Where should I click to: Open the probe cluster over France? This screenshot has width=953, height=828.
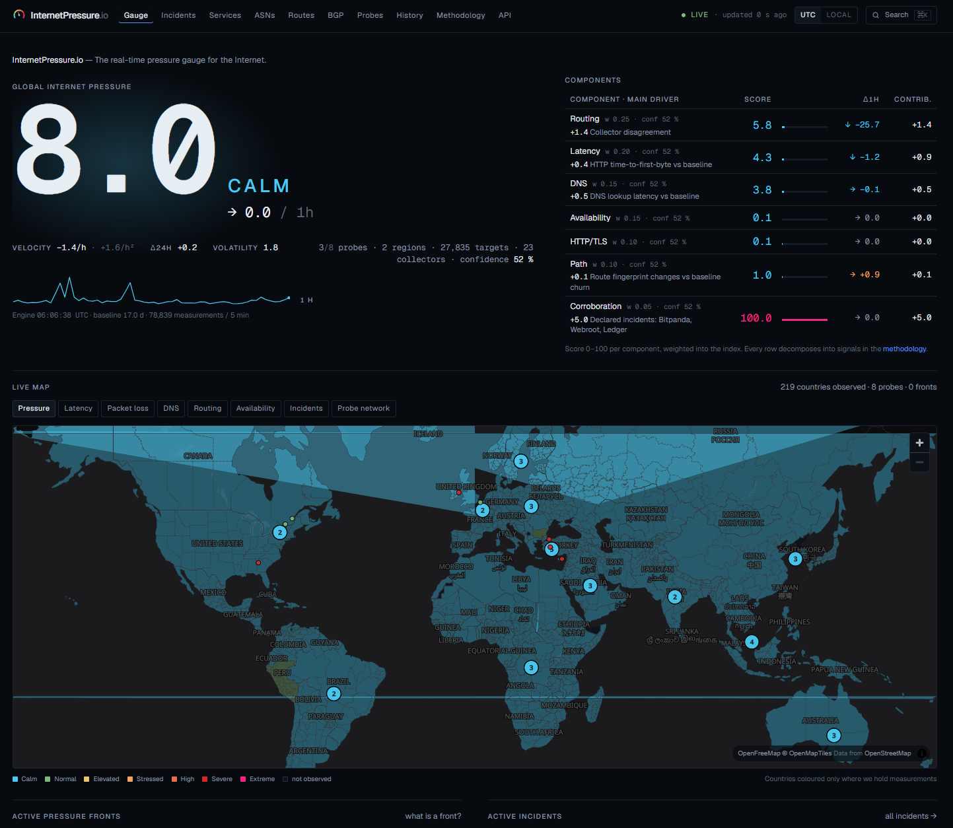point(483,510)
